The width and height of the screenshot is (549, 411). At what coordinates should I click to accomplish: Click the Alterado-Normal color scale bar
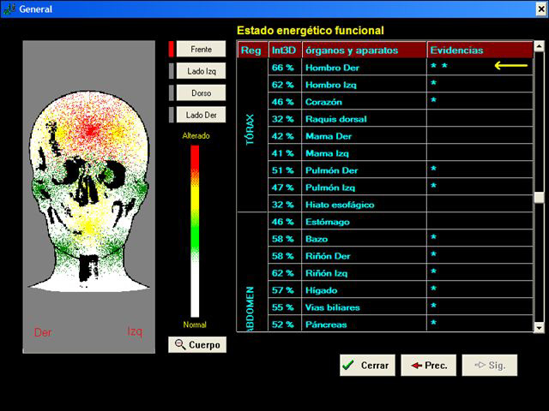195,231
